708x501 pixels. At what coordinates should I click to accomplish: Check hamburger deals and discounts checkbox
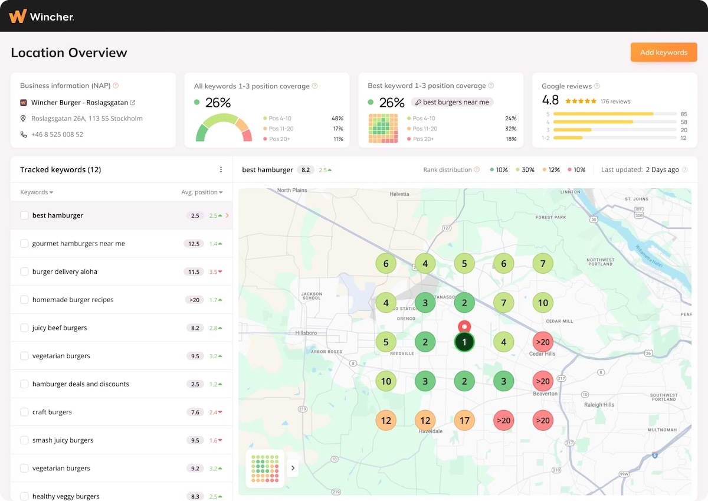24,384
